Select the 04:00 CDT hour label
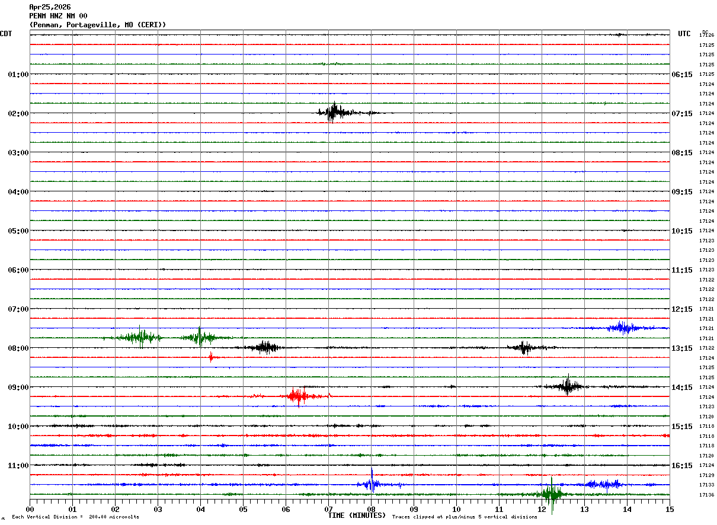Viewport: 717px width, 525px height. click(18, 192)
